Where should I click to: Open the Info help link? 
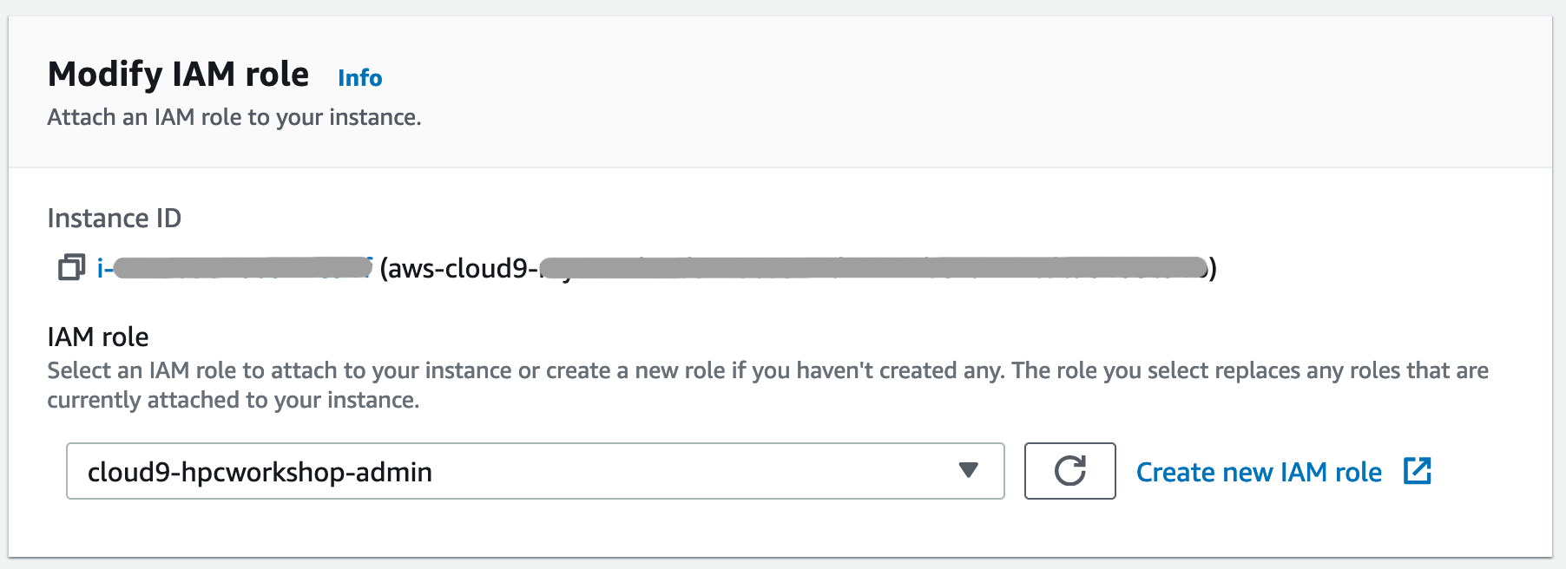359,78
